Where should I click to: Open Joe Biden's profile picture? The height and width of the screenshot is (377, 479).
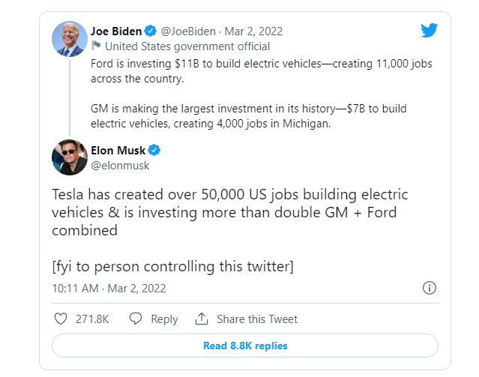point(69,38)
